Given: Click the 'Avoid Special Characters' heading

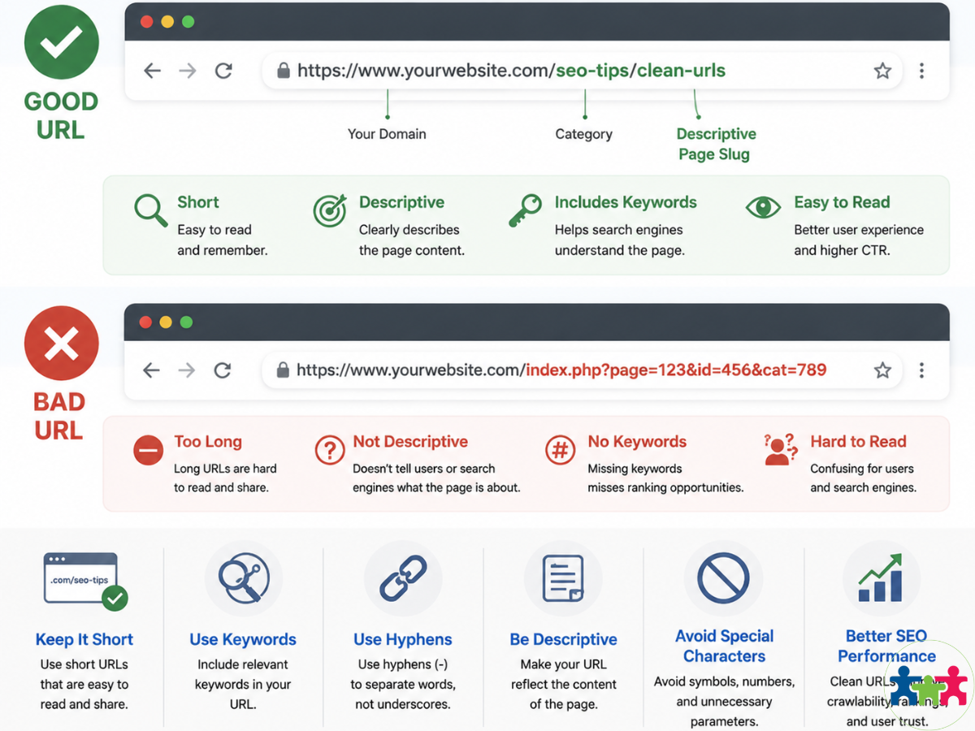Looking at the screenshot, I should (724, 646).
